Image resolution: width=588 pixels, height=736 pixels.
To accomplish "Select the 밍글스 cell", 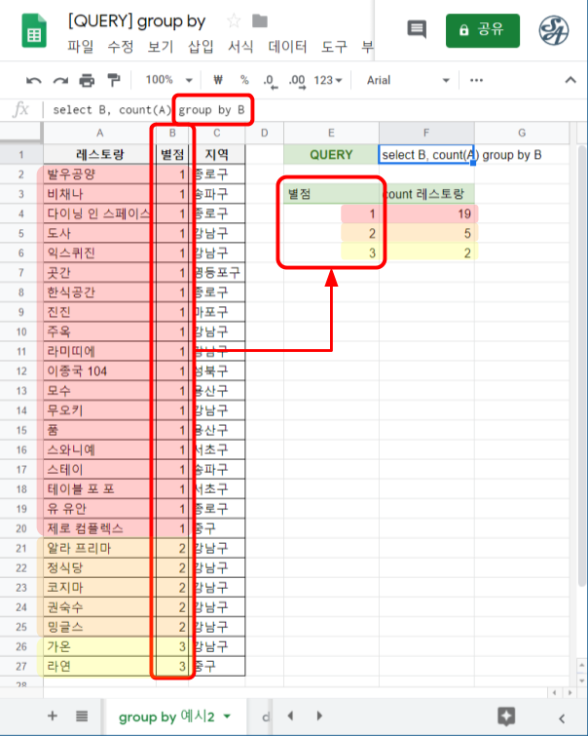I will (100, 627).
